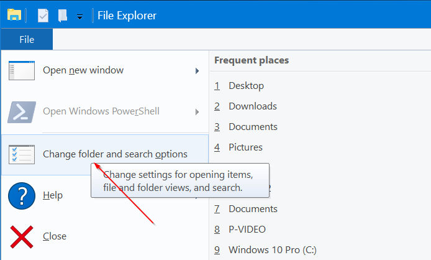Select Change folder and search options
Viewport: 431px width, 260px height.
click(115, 154)
